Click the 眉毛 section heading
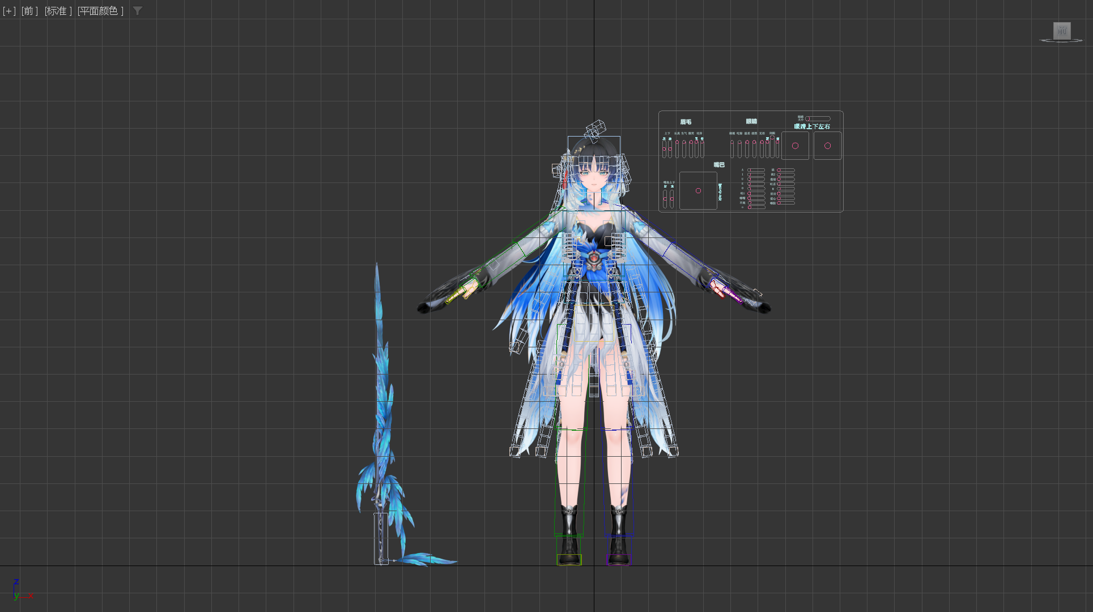 pos(686,122)
